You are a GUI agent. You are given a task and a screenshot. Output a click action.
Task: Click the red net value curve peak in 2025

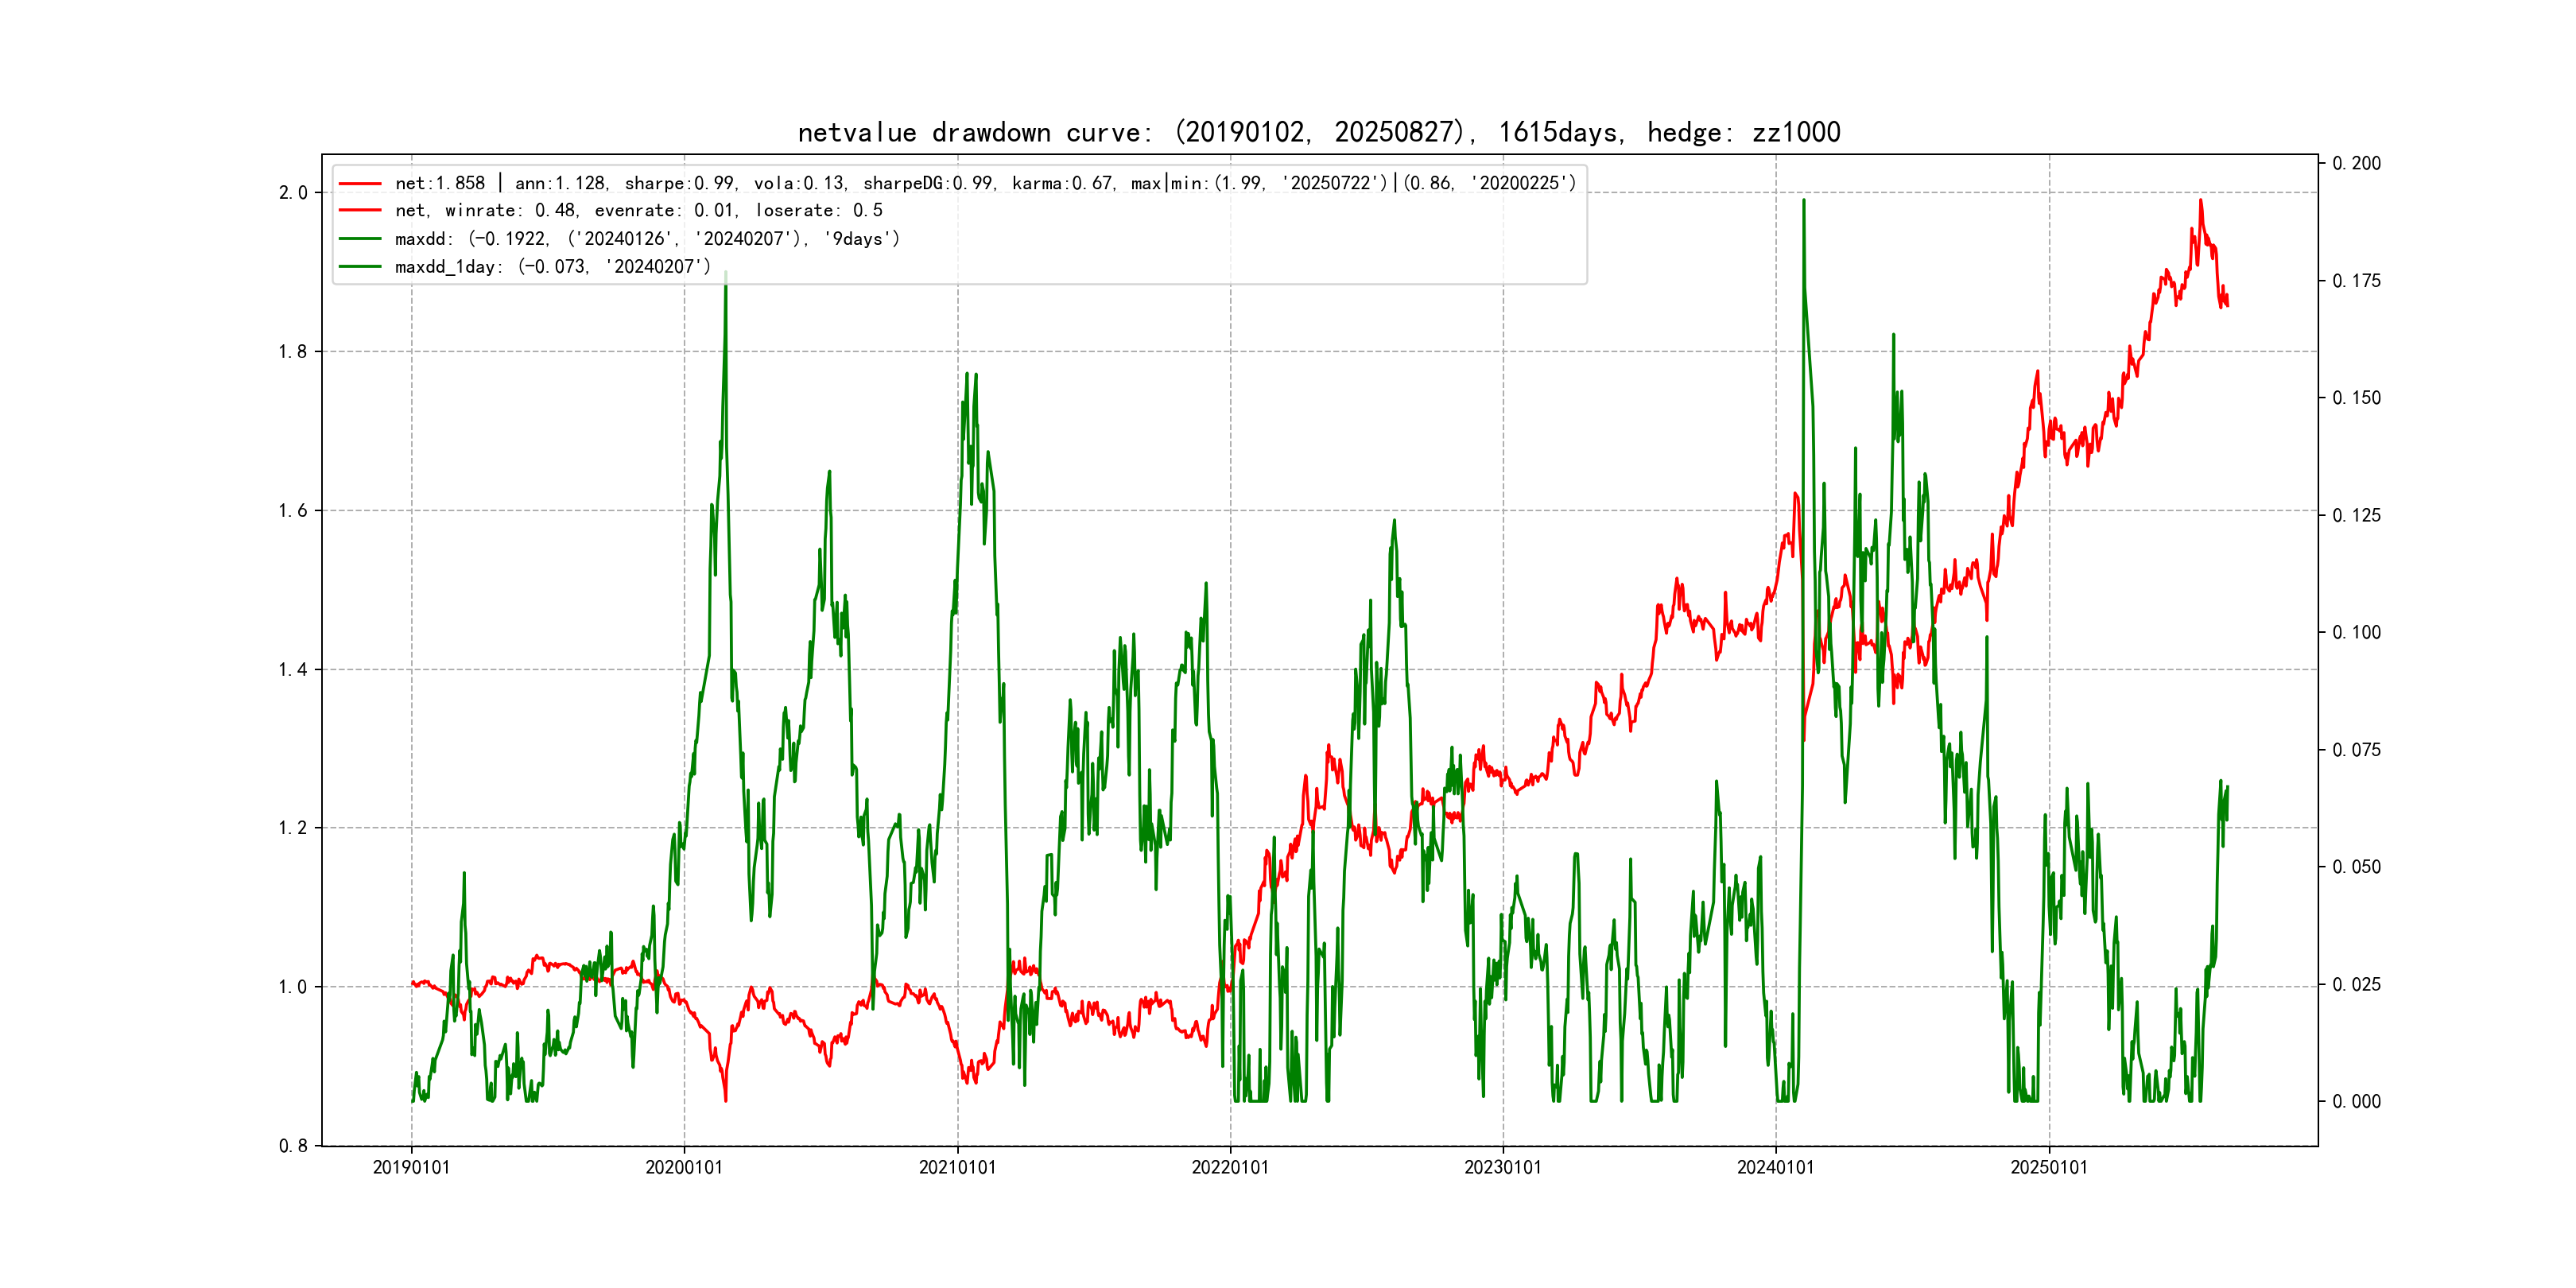2200,201
